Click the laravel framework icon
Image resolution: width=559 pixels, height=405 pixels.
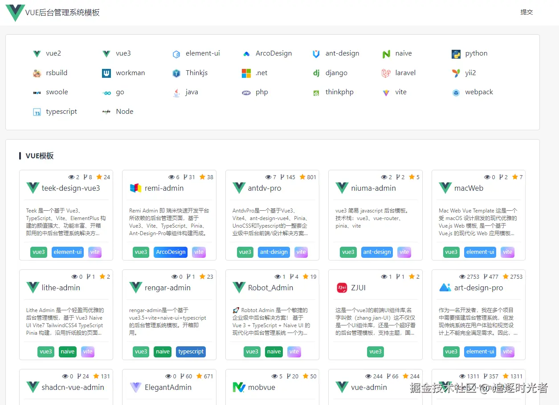[x=386, y=73]
